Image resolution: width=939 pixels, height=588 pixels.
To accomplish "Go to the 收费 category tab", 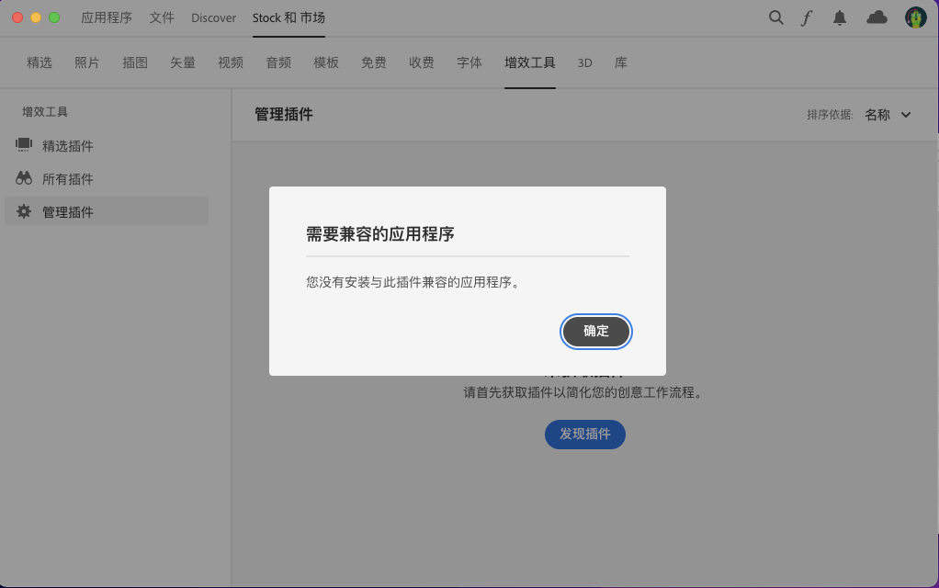I will pyautogui.click(x=422, y=62).
